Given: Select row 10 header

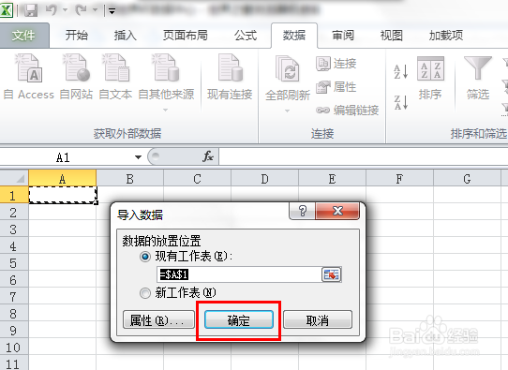Looking at the screenshot, I should [14, 347].
